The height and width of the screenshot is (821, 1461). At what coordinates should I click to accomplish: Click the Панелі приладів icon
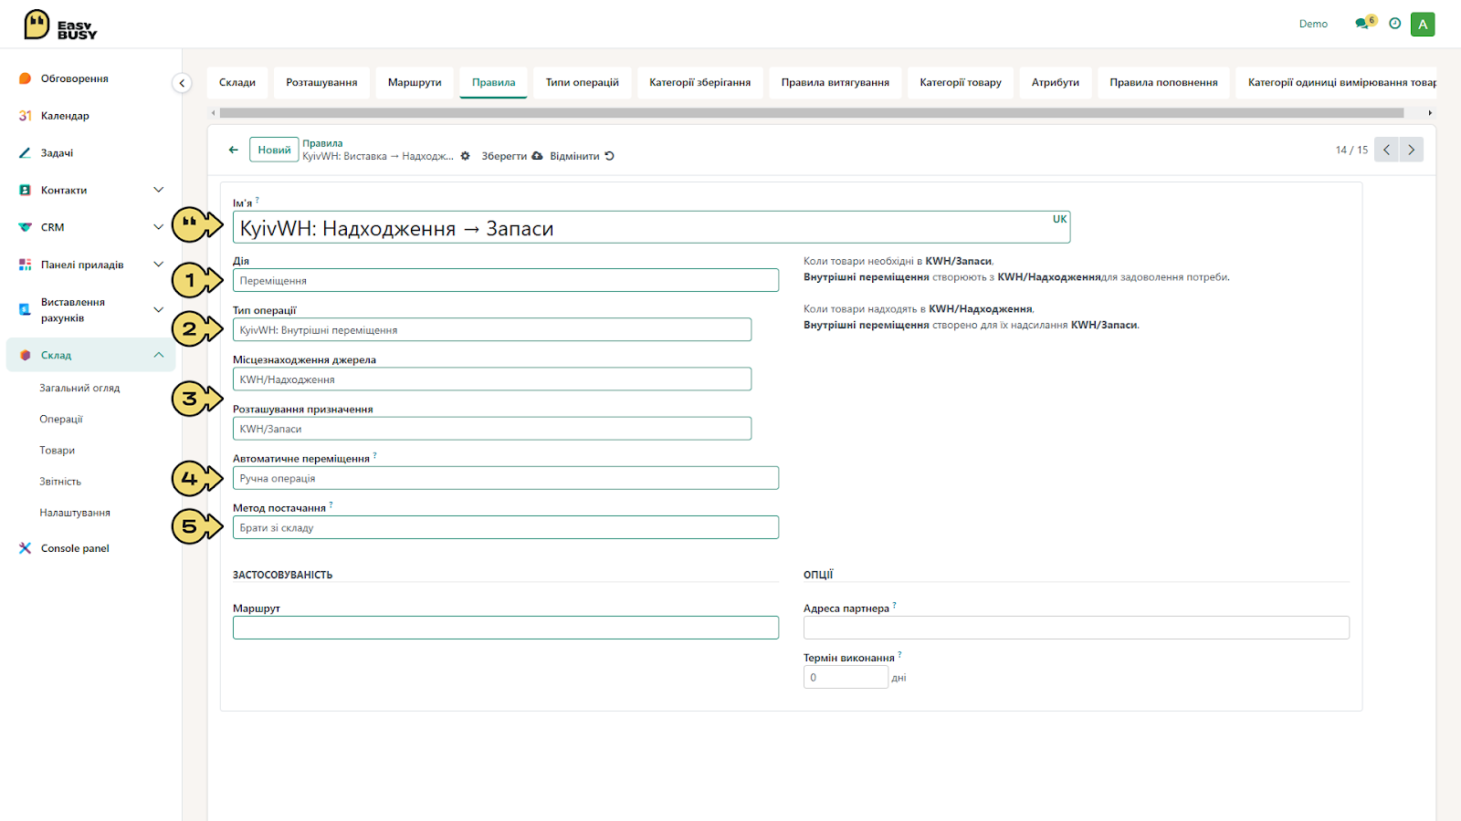(x=25, y=265)
